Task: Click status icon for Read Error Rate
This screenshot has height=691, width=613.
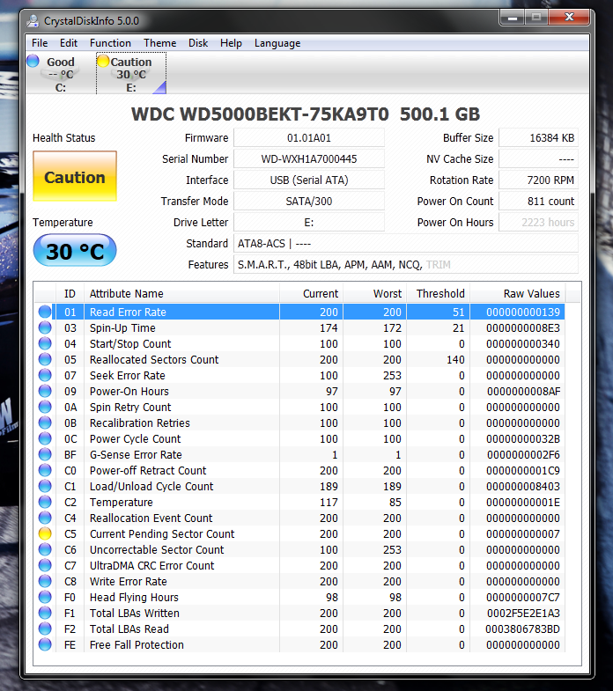Action: (45, 312)
